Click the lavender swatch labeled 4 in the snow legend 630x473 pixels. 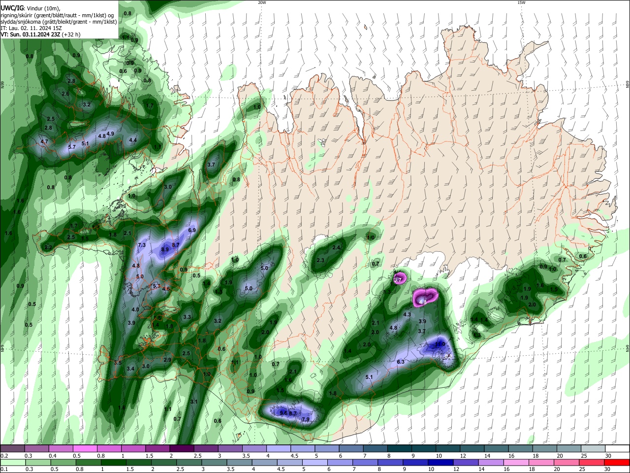click(279, 448)
